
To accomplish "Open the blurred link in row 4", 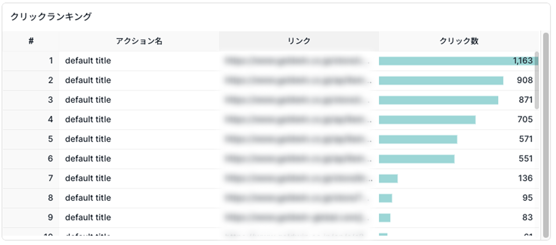I will coord(298,119).
